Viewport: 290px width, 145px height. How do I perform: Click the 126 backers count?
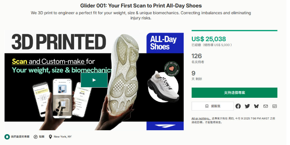point(197,56)
